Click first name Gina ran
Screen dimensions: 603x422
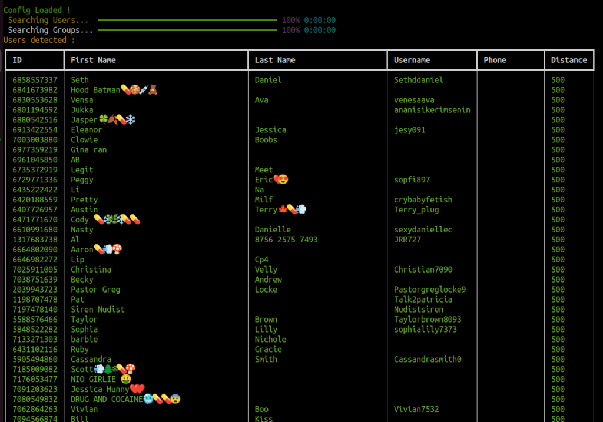89,150
